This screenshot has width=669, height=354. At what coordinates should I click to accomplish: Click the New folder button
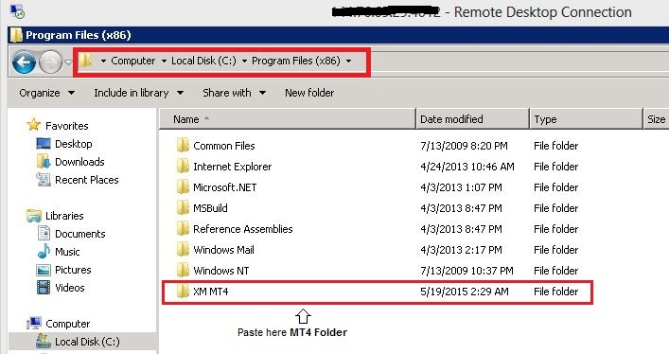click(x=309, y=93)
